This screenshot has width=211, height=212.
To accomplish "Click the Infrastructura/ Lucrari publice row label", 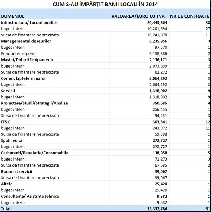I will coord(29,22).
